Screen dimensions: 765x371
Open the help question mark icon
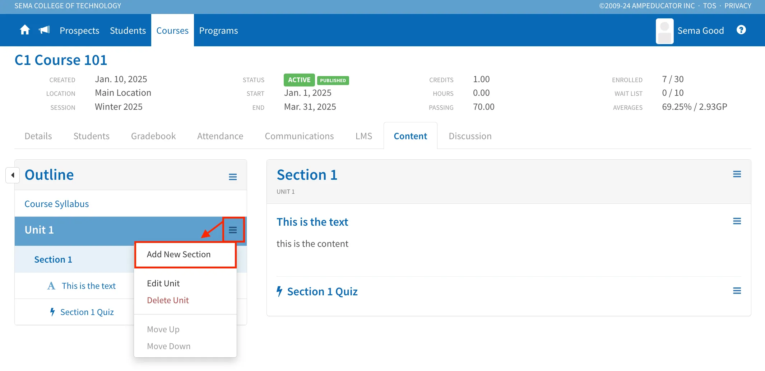pyautogui.click(x=741, y=30)
